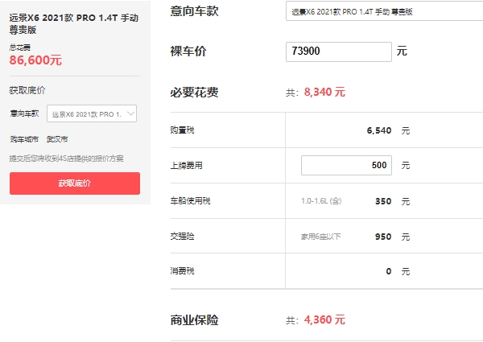Click the dropdown chevron in the left 意向车款 select
Image resolution: width=483 pixels, height=342 pixels.
click(131, 113)
